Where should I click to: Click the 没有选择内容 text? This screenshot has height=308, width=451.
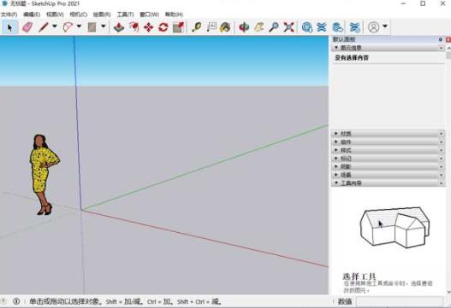tap(352, 58)
